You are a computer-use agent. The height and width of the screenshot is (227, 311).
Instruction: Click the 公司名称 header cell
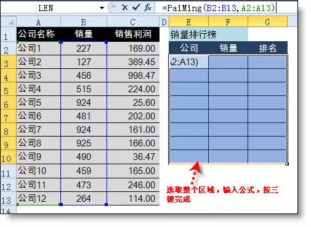(38, 34)
